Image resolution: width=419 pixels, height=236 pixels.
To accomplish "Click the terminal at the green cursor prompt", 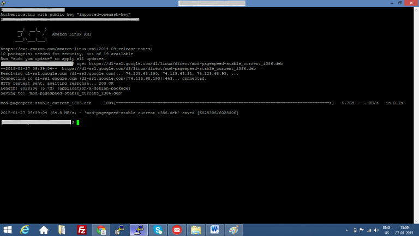I will 78,122.
